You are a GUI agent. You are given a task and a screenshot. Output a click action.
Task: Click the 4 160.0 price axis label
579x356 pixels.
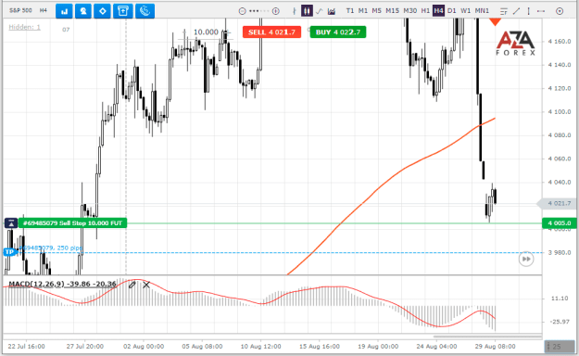(560, 42)
